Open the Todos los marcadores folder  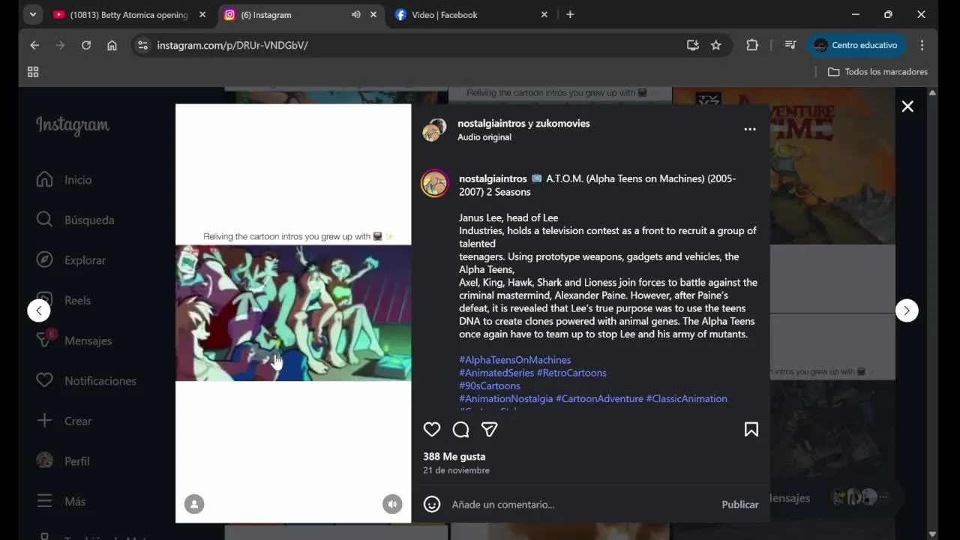[x=877, y=72]
